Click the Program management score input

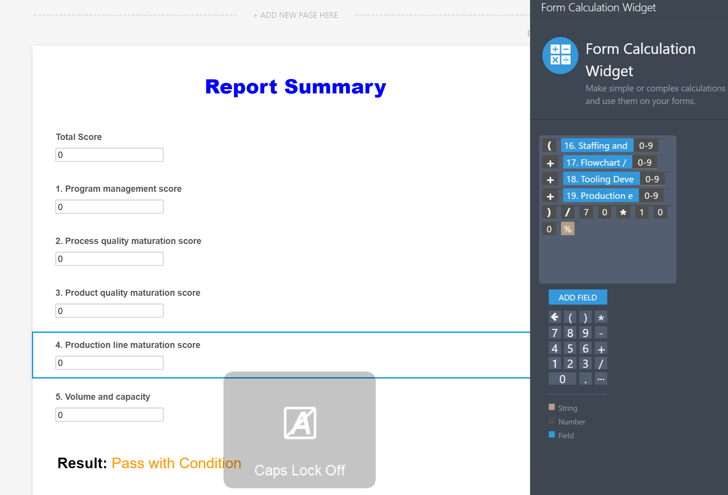(x=109, y=207)
